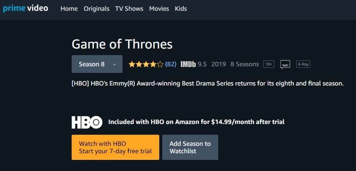Open the 82 customer reviews link
356x171 pixels.
tap(171, 64)
